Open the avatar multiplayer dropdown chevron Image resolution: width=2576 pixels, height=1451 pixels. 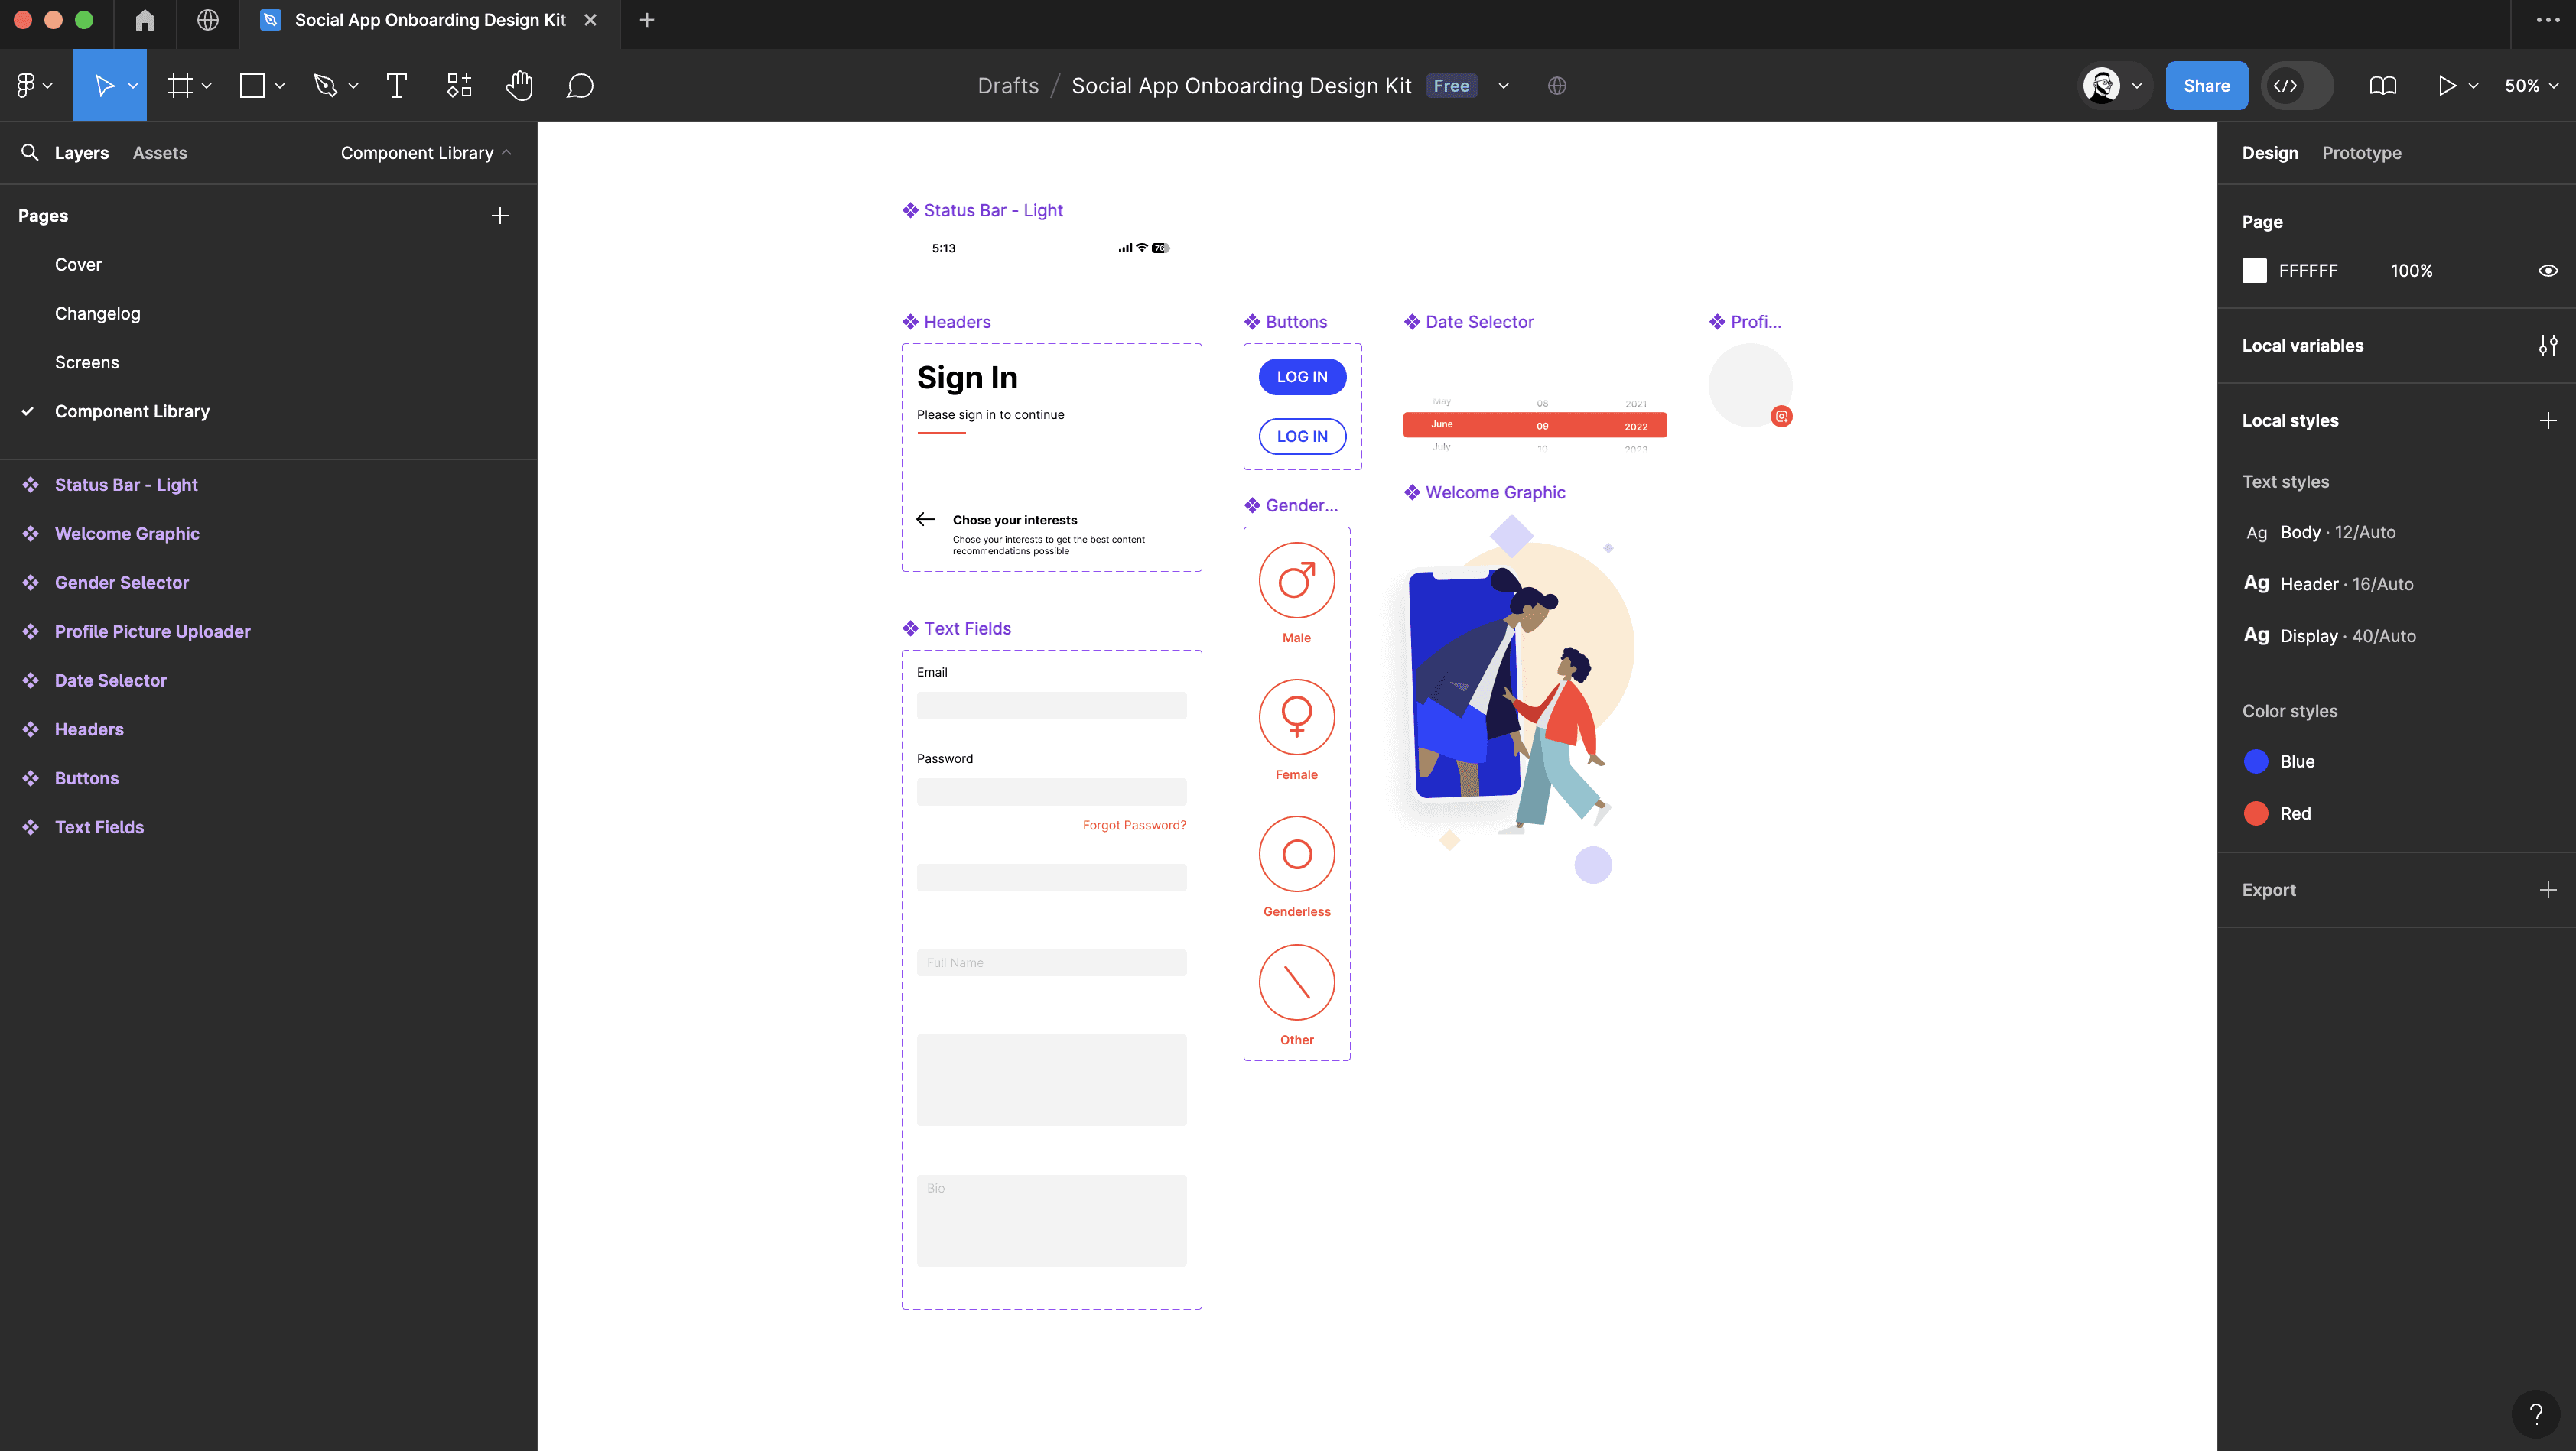[x=2137, y=86]
